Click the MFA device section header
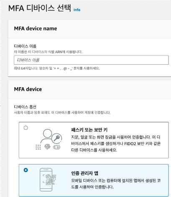Image resolution: width=171 pixels, height=197 pixels. pyautogui.click(x=28, y=89)
